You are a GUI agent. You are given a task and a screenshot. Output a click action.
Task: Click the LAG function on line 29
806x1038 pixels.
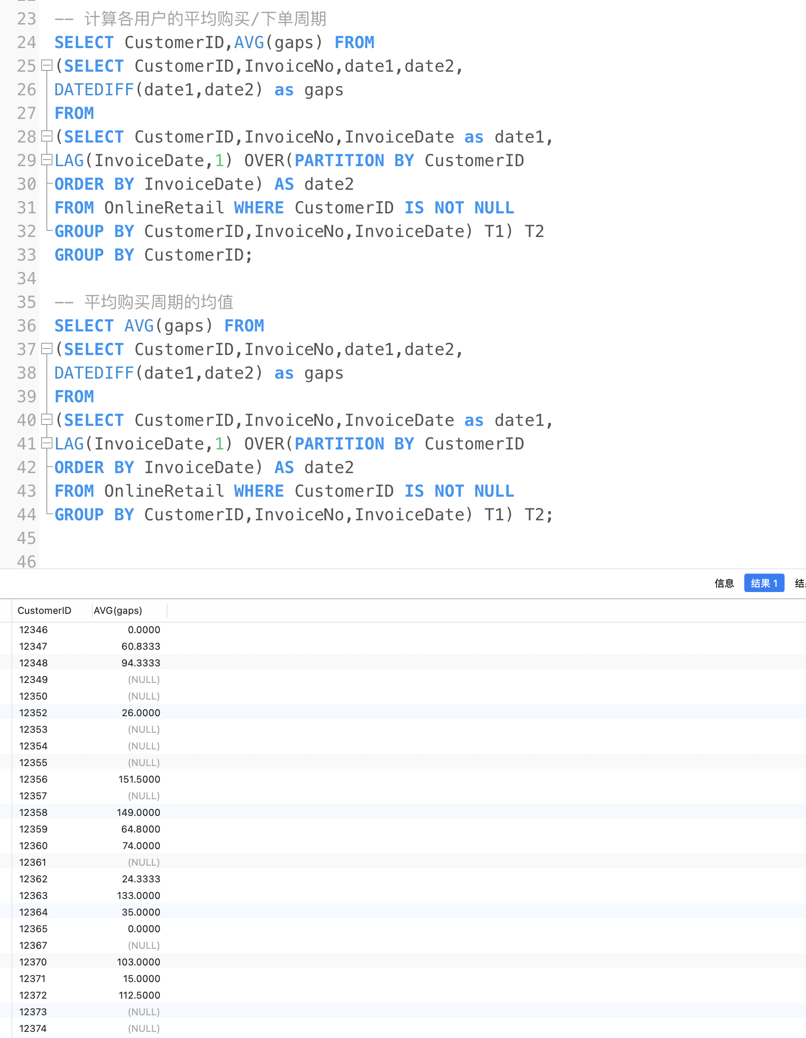69,160
